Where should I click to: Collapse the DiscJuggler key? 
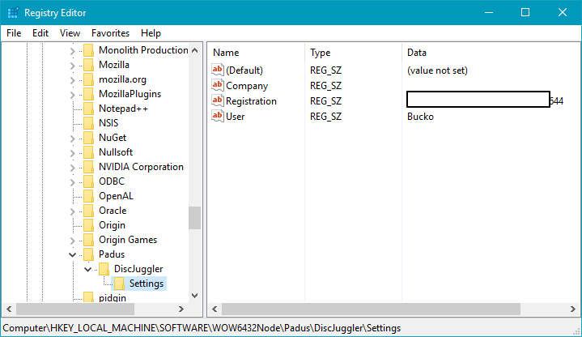(x=87, y=270)
